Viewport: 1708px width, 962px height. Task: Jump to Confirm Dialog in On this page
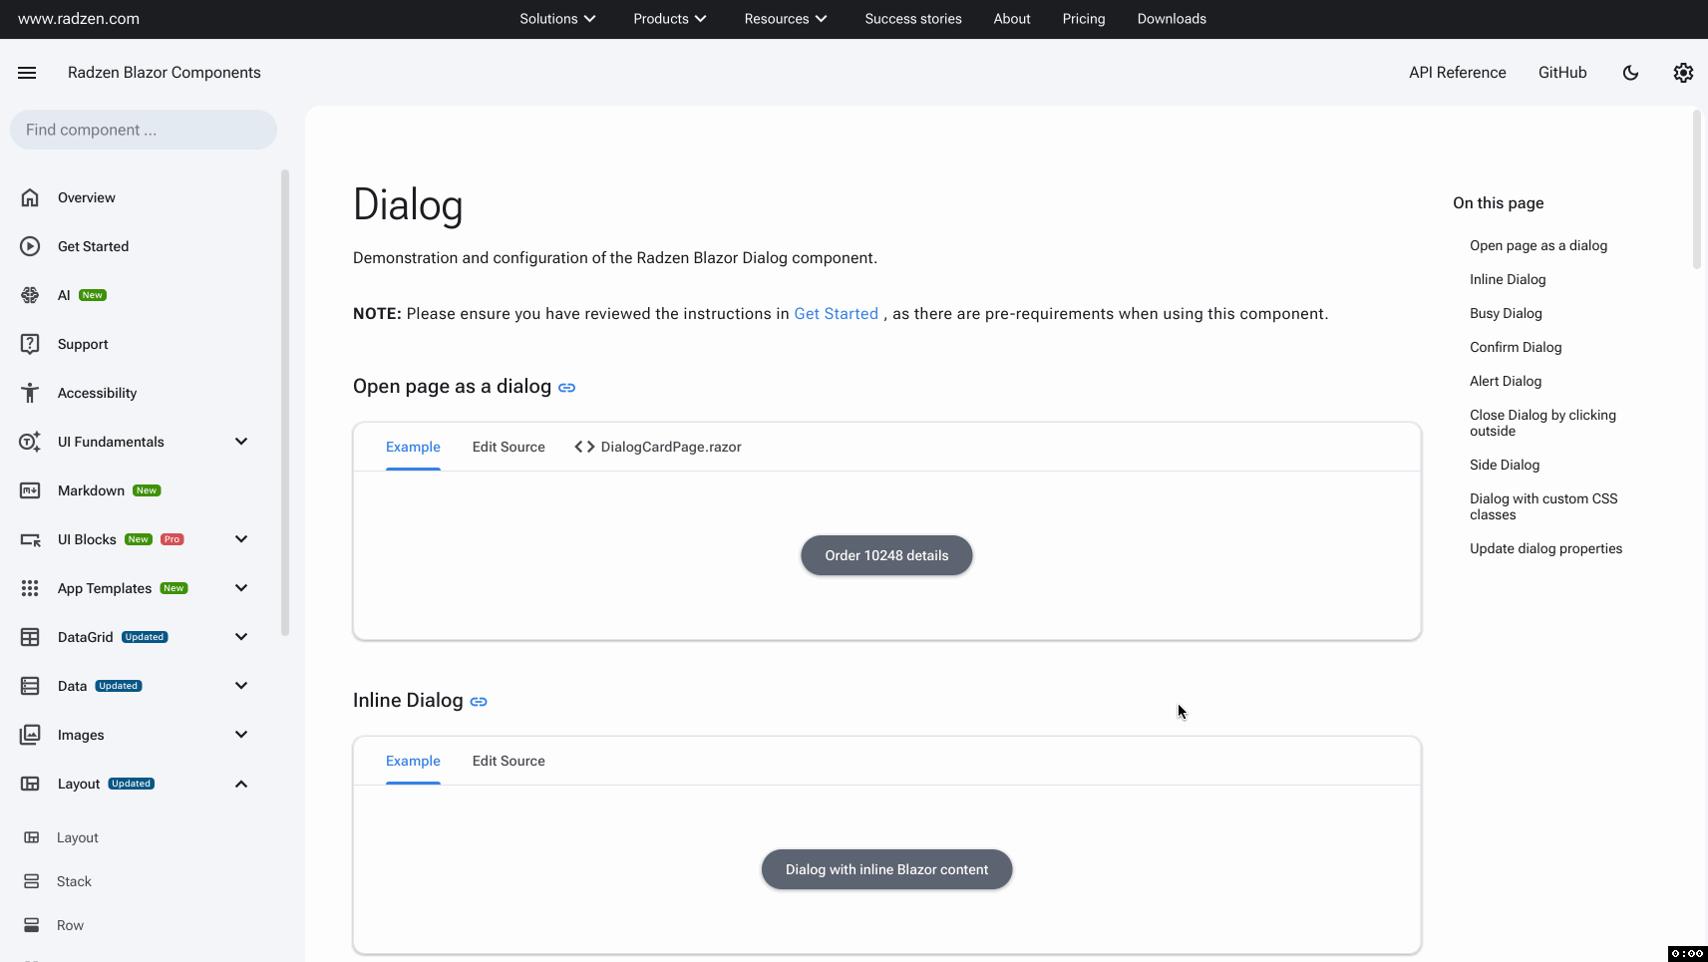pos(1516,347)
